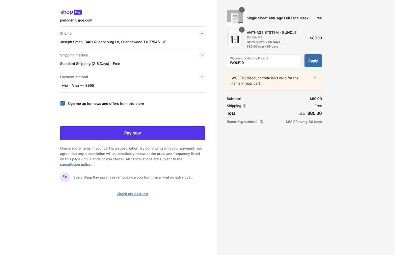Click the Total USD $80.00 amount
Image resolution: width=395 pixels, height=255 pixels.
tap(310, 113)
